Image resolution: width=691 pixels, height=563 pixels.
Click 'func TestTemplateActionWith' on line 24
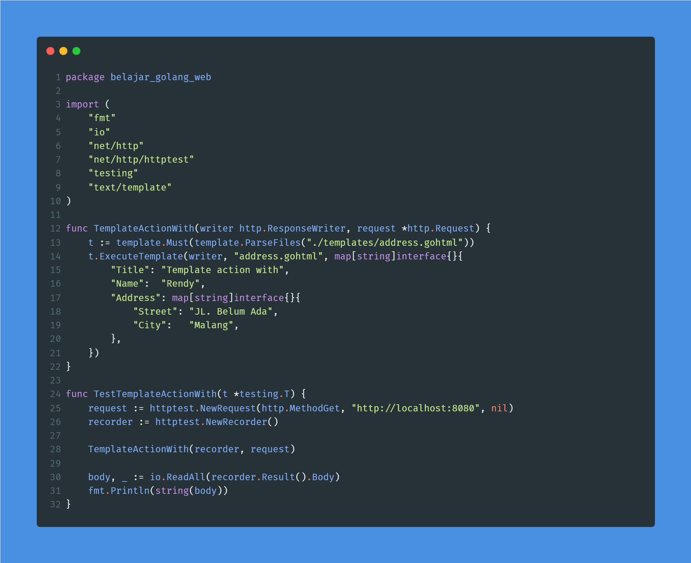141,394
